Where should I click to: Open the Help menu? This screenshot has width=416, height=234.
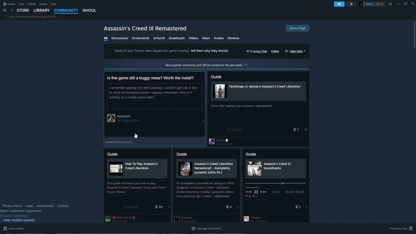(53, 4)
